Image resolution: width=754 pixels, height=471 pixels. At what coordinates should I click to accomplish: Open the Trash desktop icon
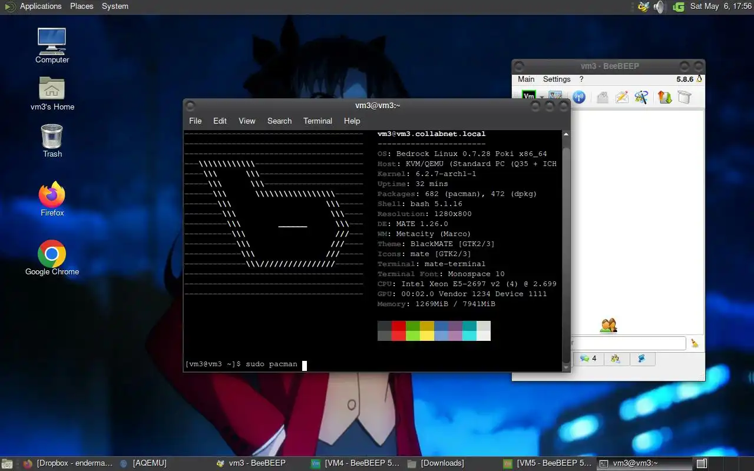[x=52, y=141]
